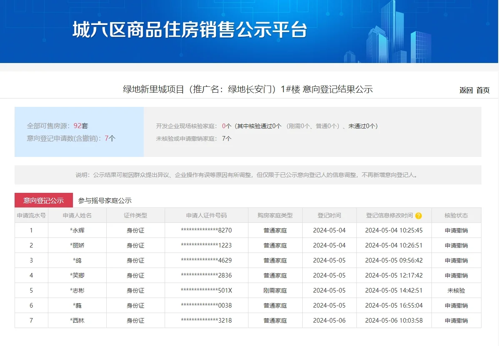This screenshot has width=499, height=346.
Task: Click ID number ending in 3218
Action: (206, 320)
